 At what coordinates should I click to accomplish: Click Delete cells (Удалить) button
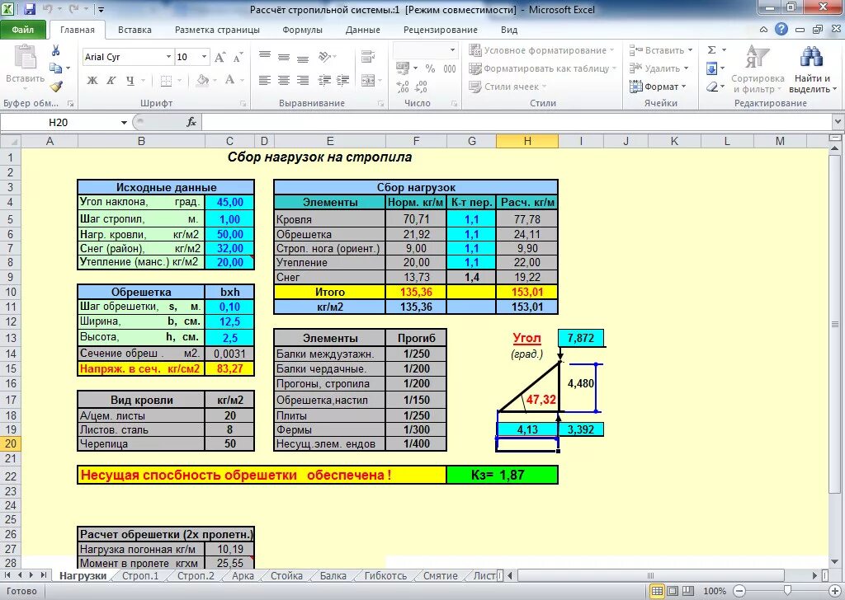(659, 68)
